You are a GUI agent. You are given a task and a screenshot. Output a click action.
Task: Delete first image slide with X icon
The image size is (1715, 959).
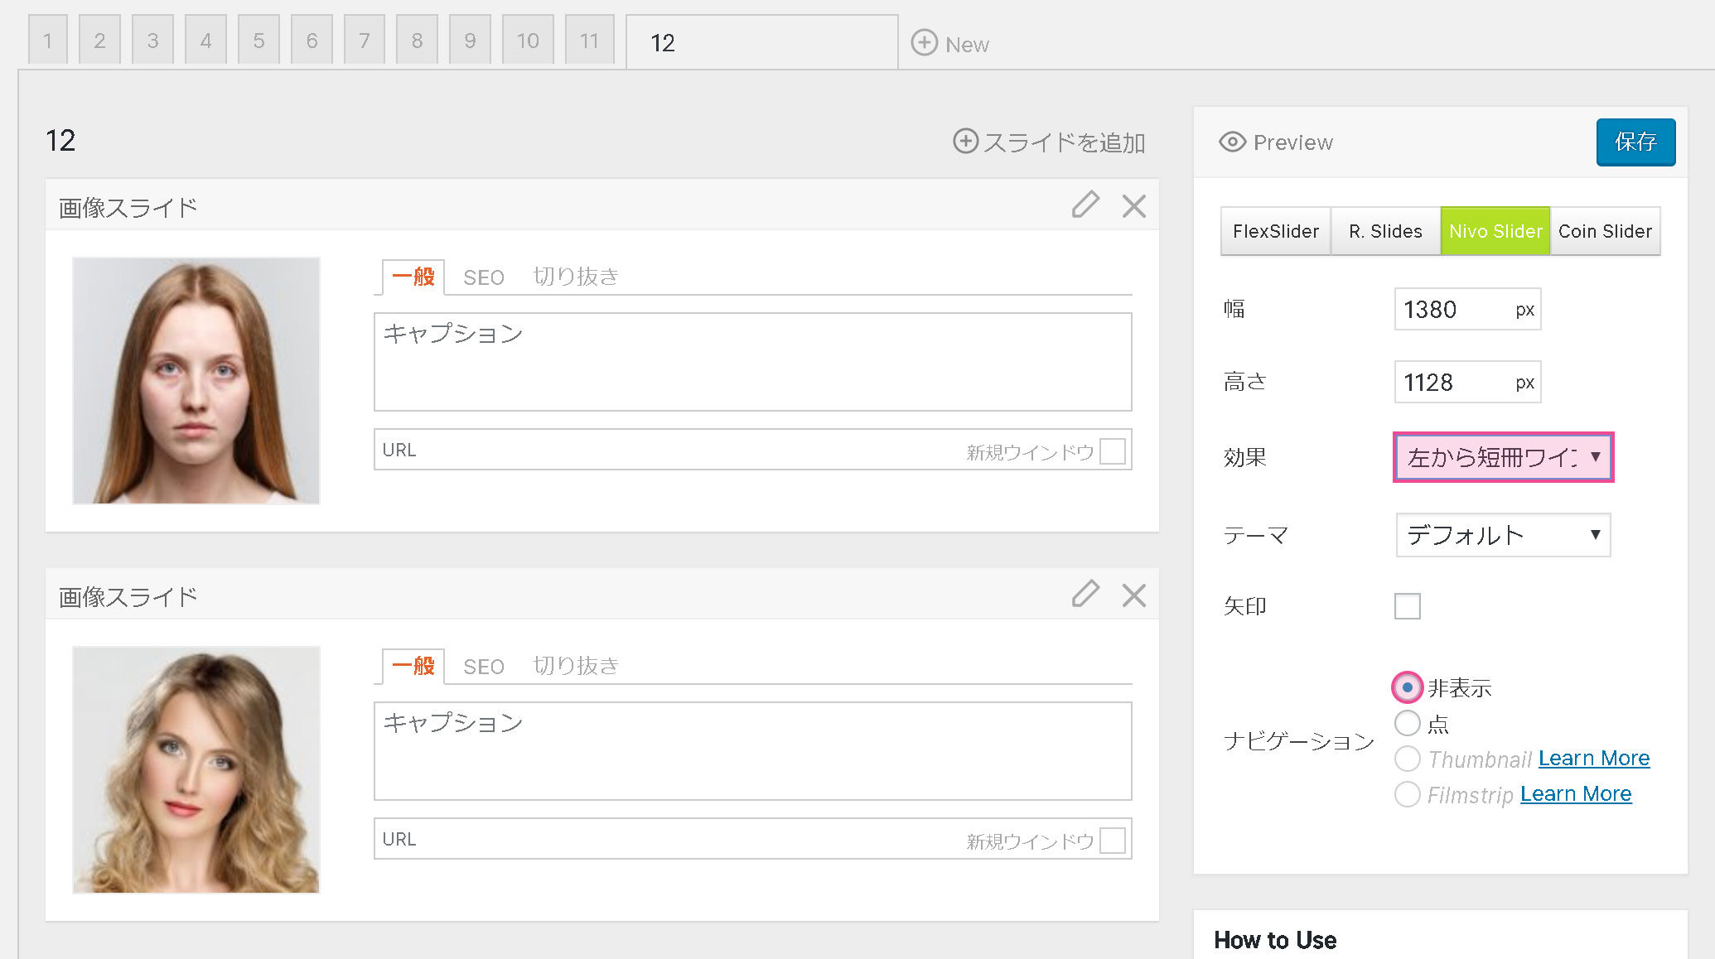(1133, 205)
